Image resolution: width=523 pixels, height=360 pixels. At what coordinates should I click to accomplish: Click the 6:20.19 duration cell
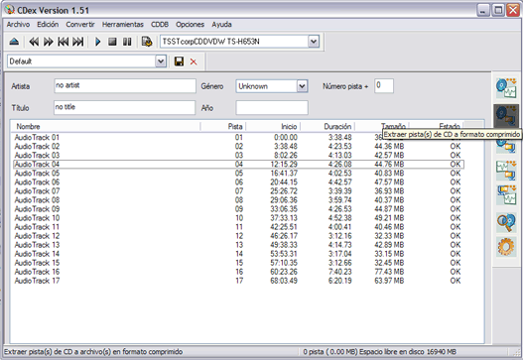[339, 281]
